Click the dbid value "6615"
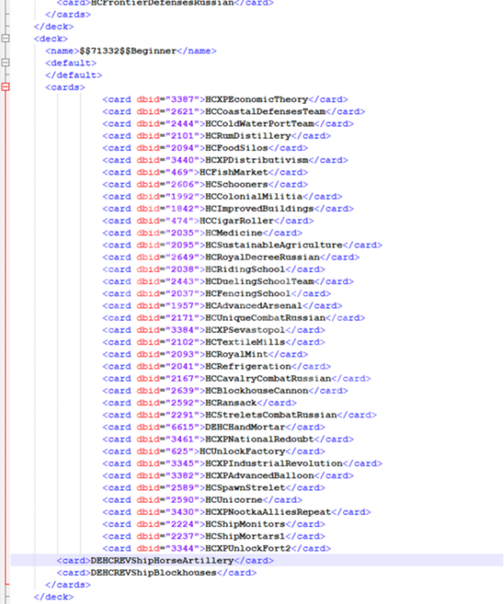The height and width of the screenshot is (604, 504). click(x=182, y=427)
